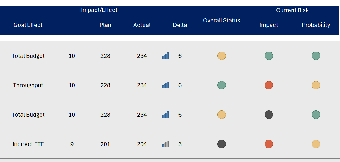Select the black Overall Status circle for Indirect FTE

point(222,144)
